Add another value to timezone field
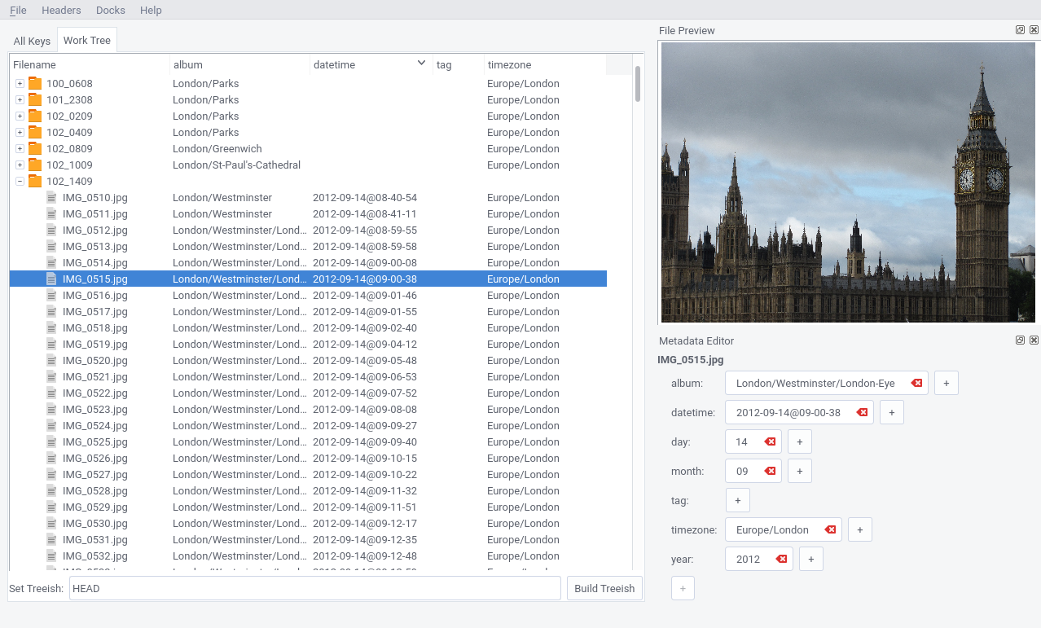The image size is (1041, 628). point(860,529)
